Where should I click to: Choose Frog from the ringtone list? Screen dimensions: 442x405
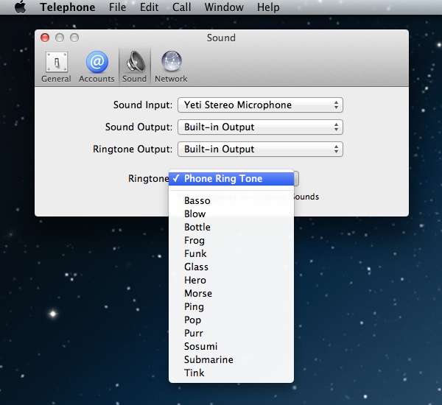point(231,240)
